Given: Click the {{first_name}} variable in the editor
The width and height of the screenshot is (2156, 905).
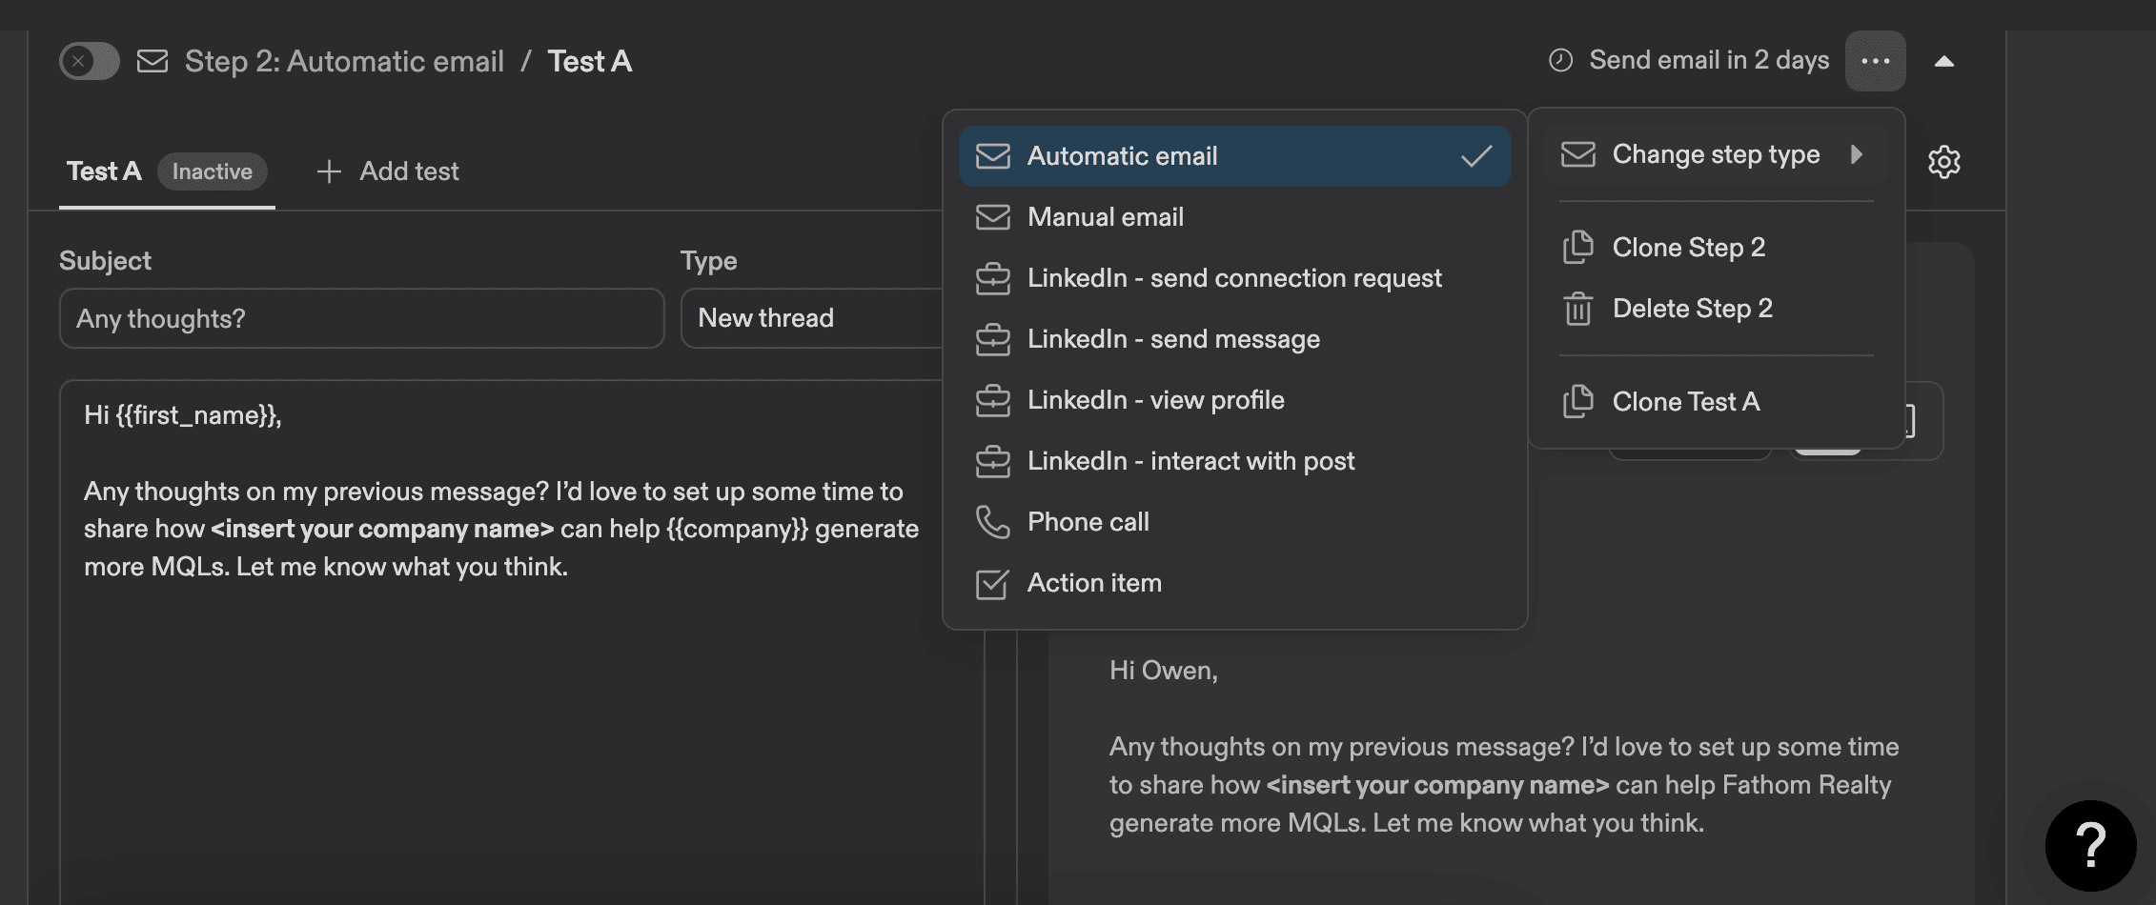Looking at the screenshot, I should [x=196, y=415].
